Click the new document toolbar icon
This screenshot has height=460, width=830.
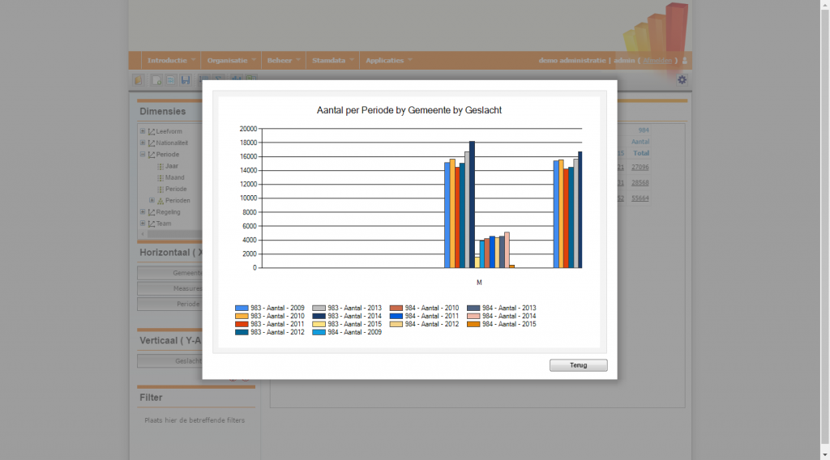click(x=156, y=80)
